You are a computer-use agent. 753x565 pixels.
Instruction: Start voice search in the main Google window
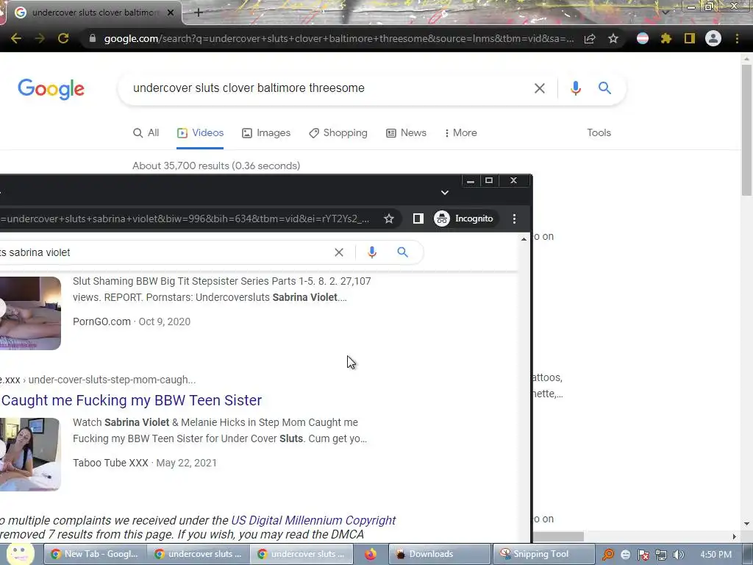click(575, 88)
